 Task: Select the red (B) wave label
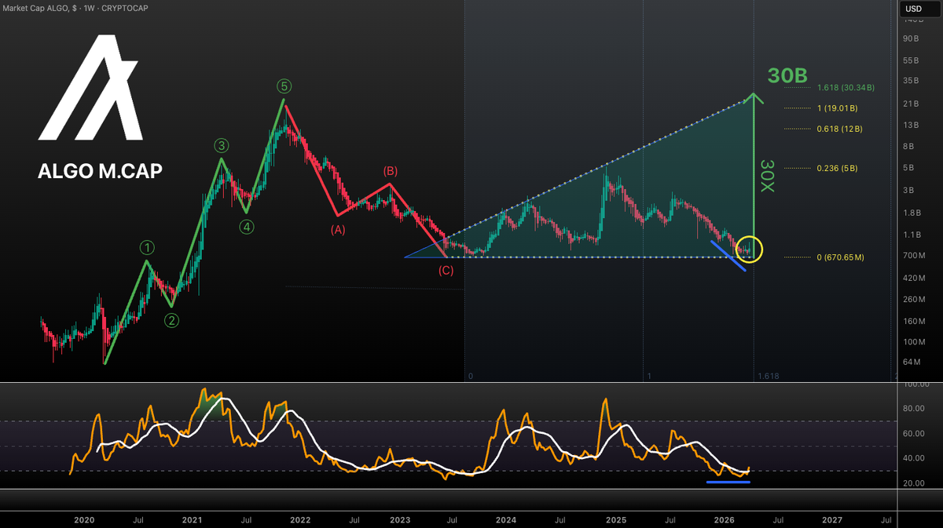[390, 170]
